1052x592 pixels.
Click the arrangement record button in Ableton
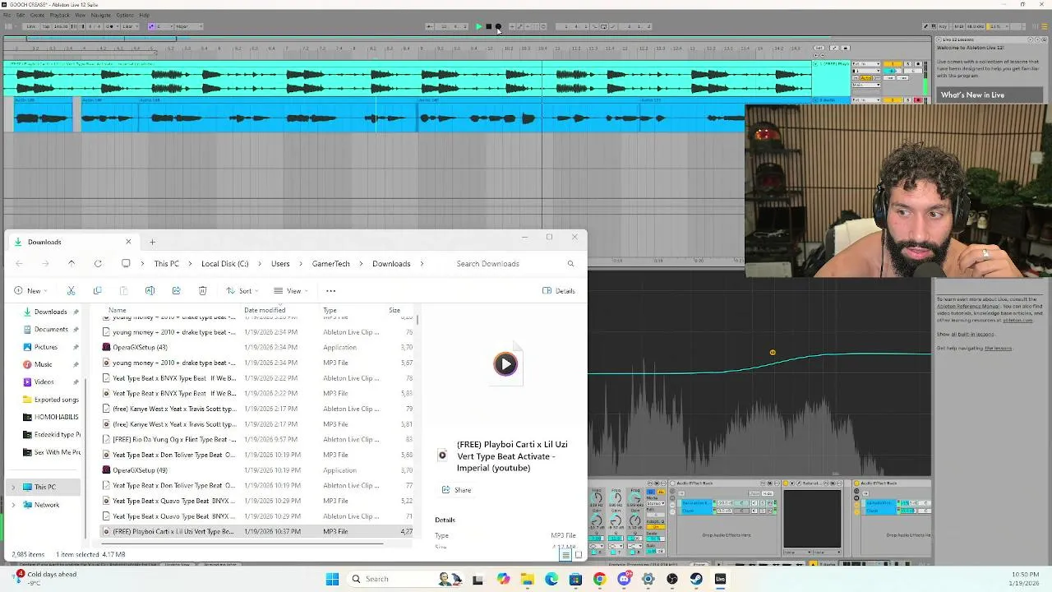pos(498,26)
